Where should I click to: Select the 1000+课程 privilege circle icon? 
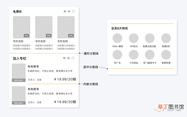coord(117,38)
